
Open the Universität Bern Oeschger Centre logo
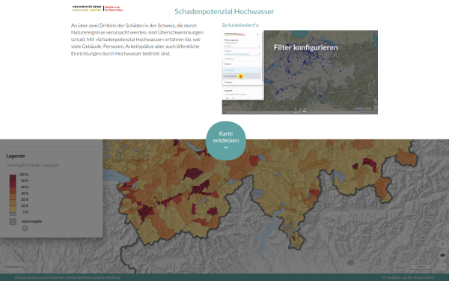[x=87, y=8]
